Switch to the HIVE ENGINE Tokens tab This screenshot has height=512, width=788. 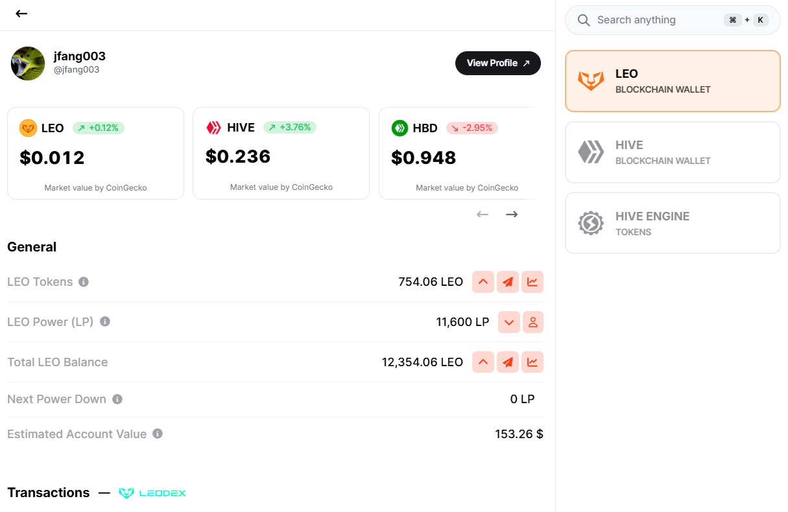[x=673, y=223]
